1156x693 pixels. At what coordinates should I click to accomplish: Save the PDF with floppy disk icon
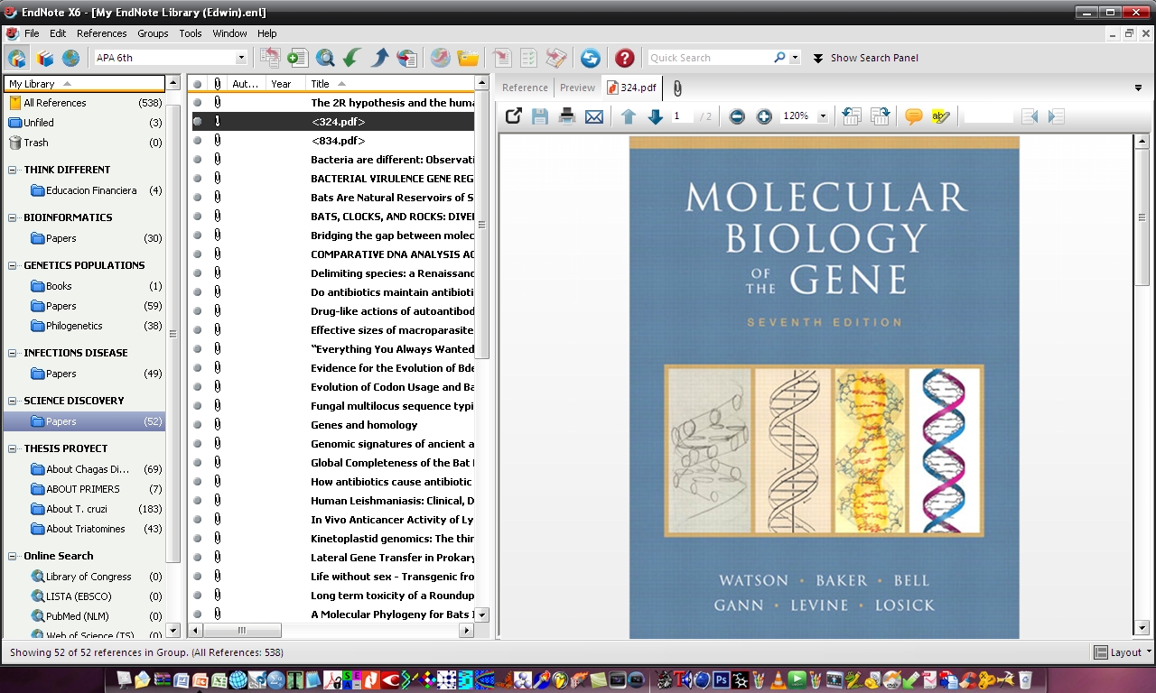point(540,115)
